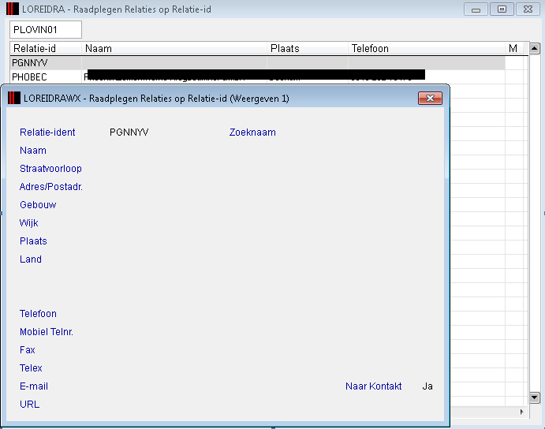
Task: Click the Wijk label
Action: 29,223
